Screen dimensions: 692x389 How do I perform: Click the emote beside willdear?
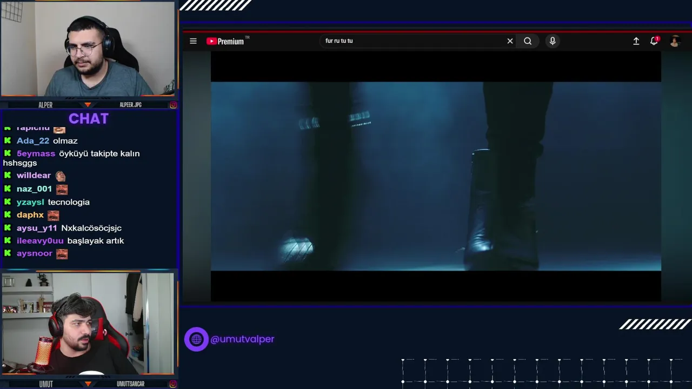tap(60, 176)
